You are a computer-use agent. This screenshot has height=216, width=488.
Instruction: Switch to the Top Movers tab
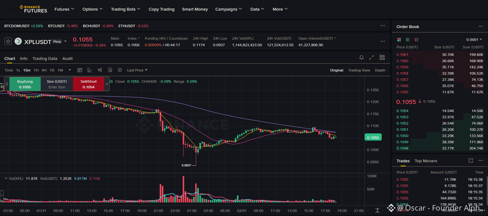point(426,161)
